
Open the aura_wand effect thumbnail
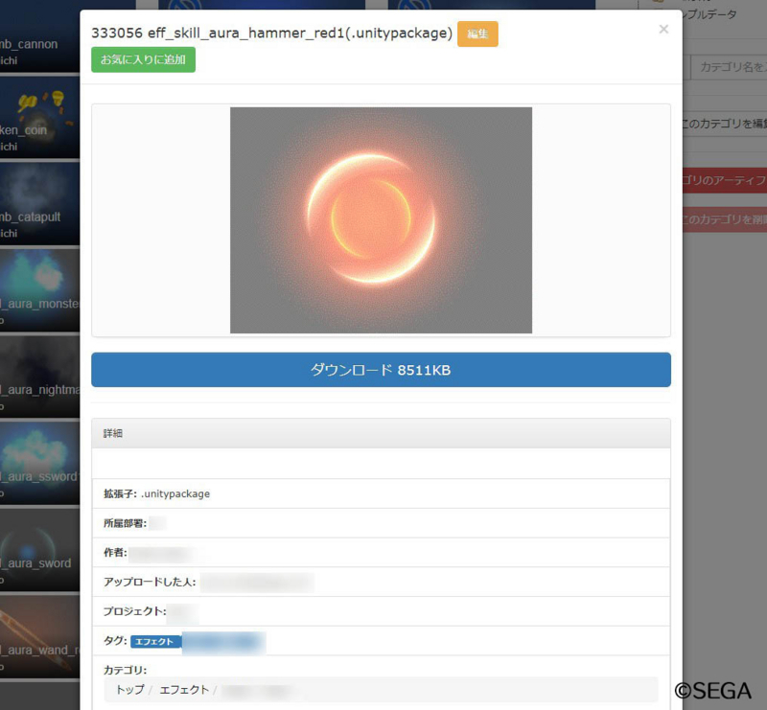(x=39, y=636)
